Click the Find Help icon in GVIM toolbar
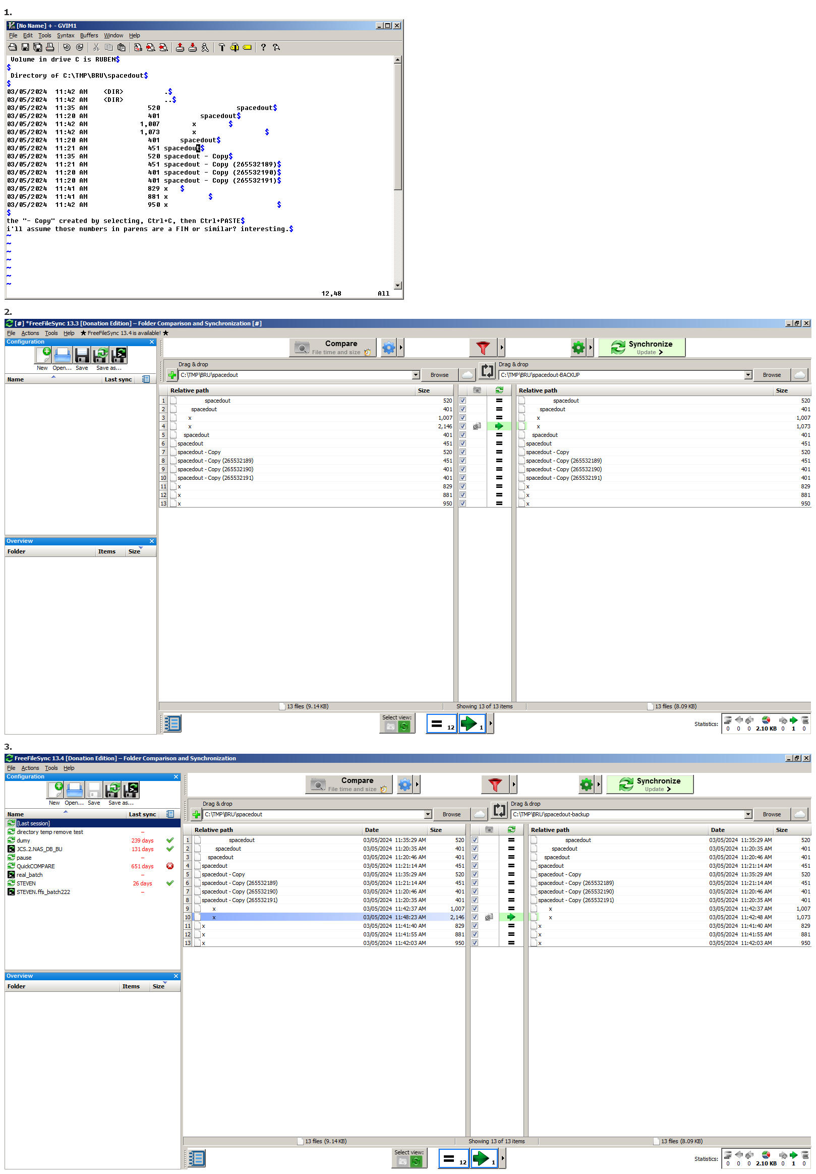 coord(276,47)
